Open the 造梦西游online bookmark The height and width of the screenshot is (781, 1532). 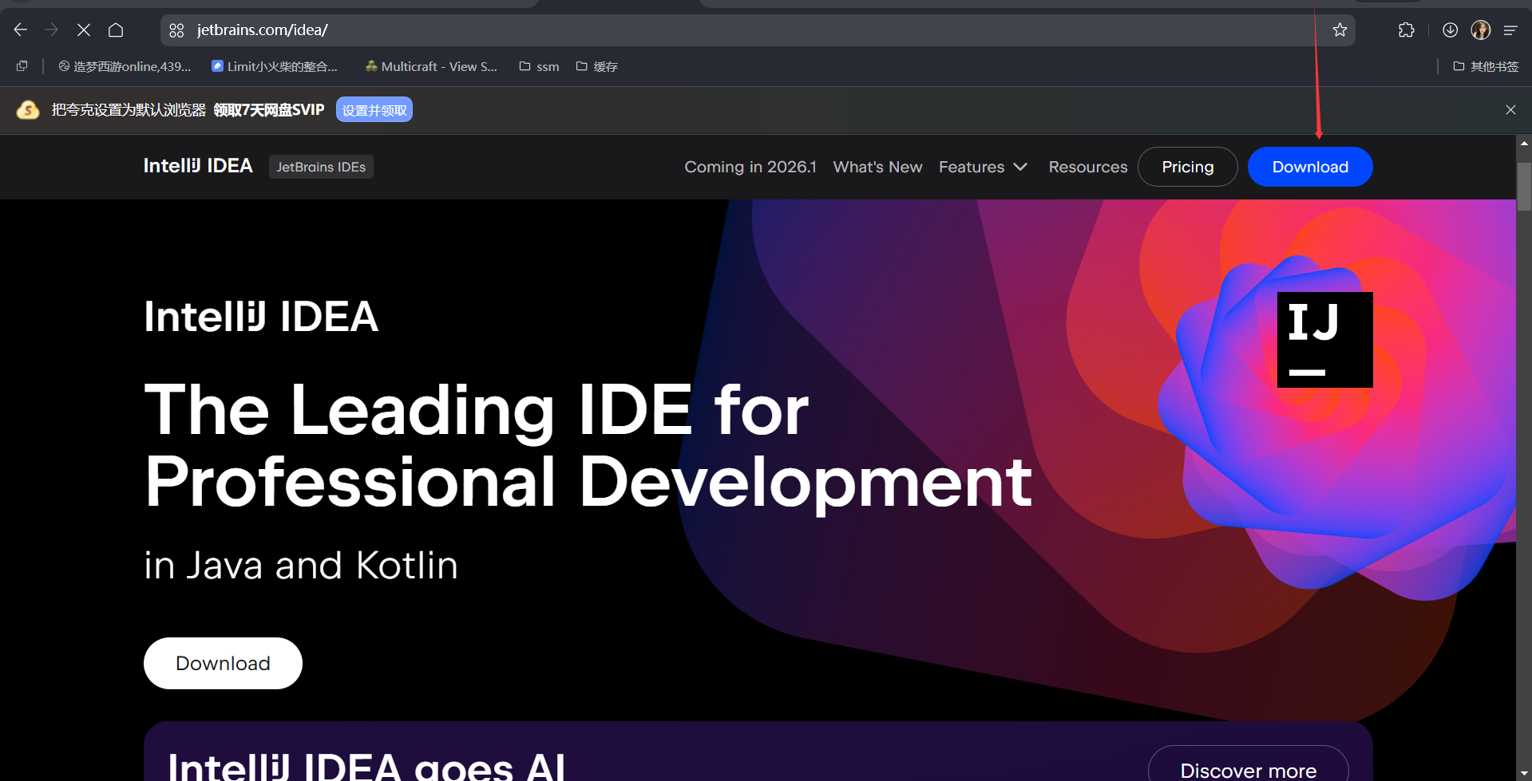click(125, 66)
